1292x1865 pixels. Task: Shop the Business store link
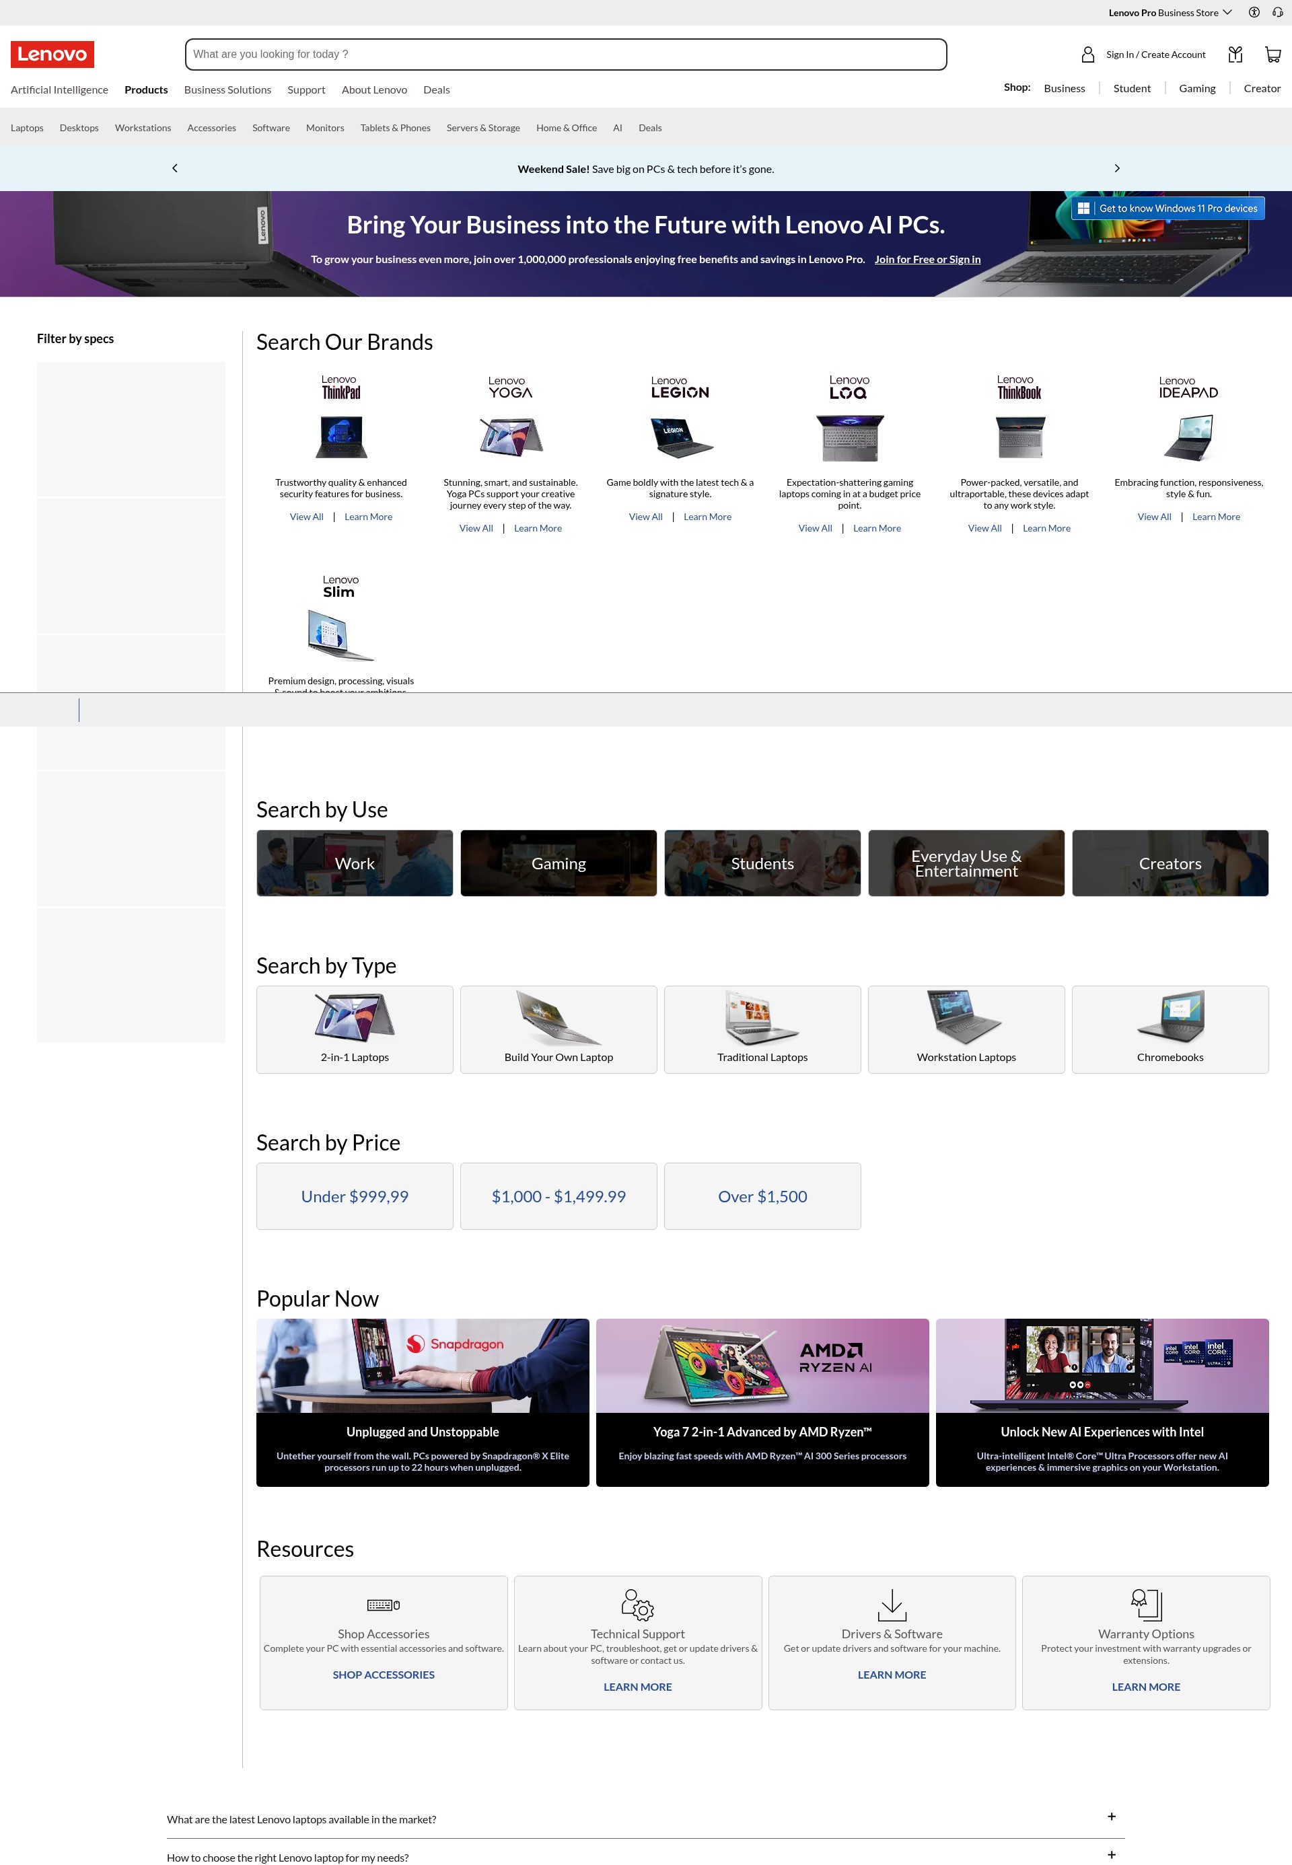pos(1065,88)
